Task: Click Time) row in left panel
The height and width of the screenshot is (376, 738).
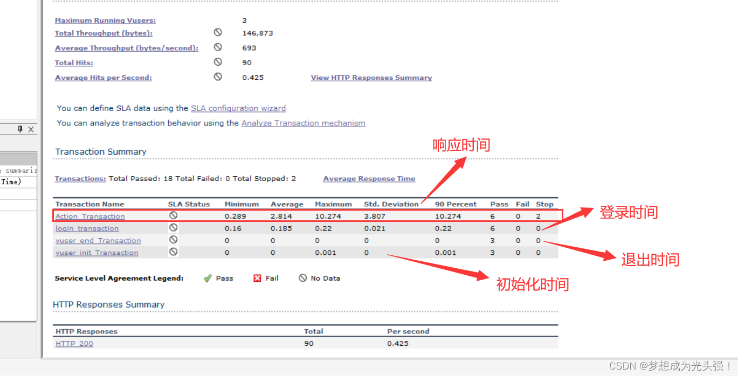Action: pos(18,182)
